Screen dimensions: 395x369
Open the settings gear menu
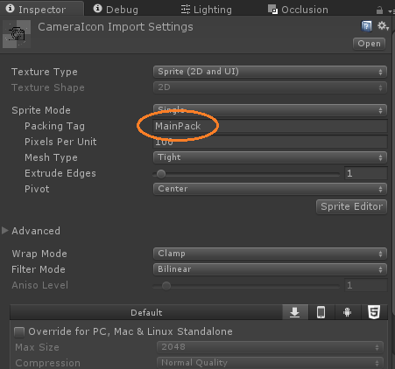pyautogui.click(x=383, y=26)
